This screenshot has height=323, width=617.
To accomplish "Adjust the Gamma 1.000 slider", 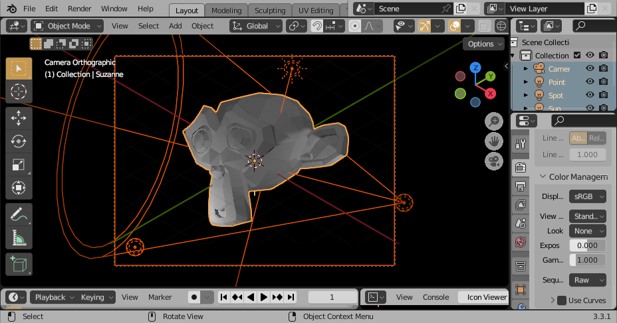I will 588,260.
